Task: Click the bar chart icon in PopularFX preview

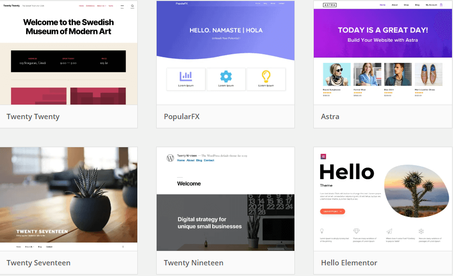Action: (186, 76)
